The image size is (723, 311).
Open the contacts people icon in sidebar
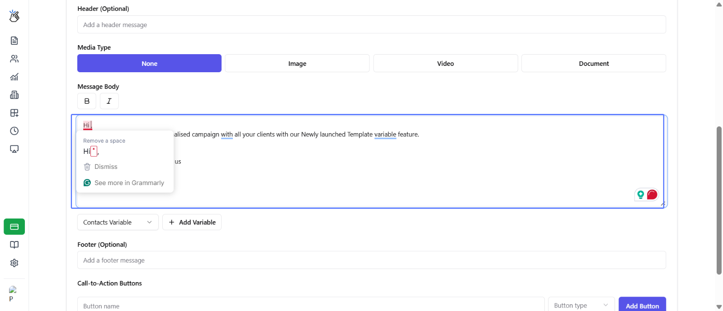tap(14, 59)
